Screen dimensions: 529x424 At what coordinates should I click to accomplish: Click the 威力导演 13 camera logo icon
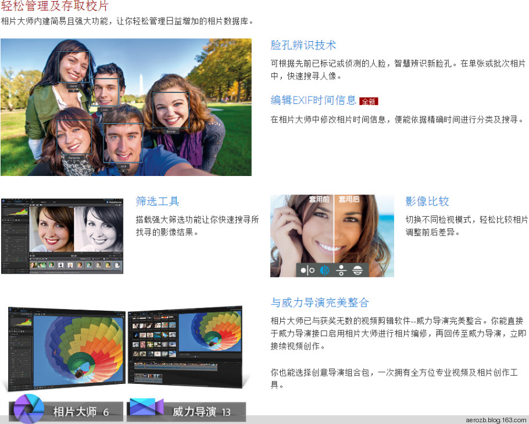(x=146, y=407)
